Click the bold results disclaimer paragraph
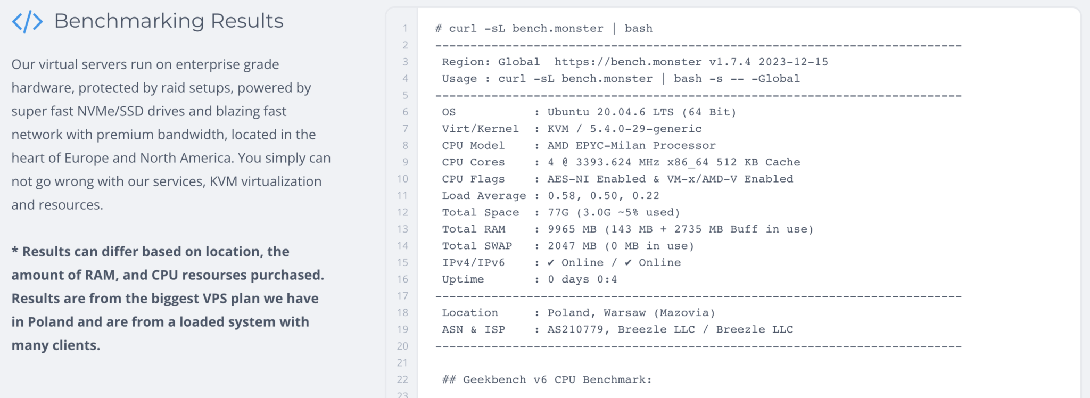Image resolution: width=1090 pixels, height=398 pixels. pyautogui.click(x=168, y=298)
